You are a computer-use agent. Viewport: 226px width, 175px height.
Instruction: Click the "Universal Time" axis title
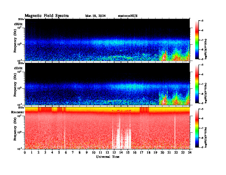(108, 157)
